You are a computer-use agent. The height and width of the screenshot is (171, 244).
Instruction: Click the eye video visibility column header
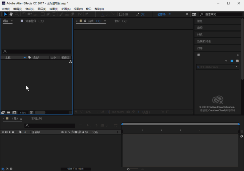tap(3, 132)
